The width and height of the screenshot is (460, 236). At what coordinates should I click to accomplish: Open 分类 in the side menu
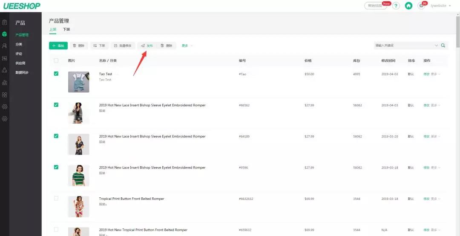click(19, 44)
